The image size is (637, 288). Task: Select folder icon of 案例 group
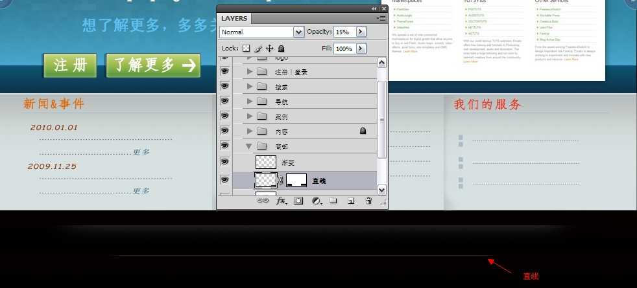pyautogui.click(x=261, y=116)
